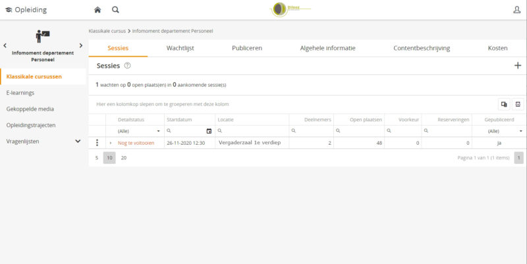The height and width of the screenshot is (264, 527).
Task: Click the Vergaderzaal 1e verdiep cell
Action: [252, 143]
